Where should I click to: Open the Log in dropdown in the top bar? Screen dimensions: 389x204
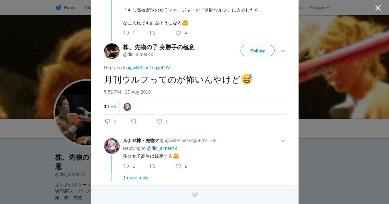point(321,7)
